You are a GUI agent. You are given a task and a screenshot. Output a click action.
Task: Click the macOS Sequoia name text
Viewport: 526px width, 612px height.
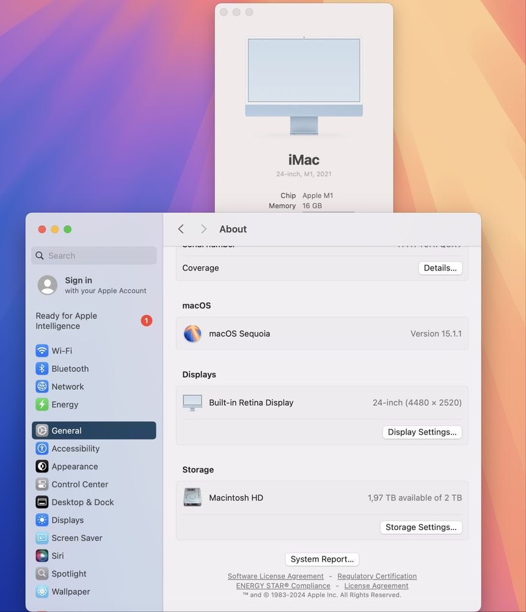click(239, 334)
